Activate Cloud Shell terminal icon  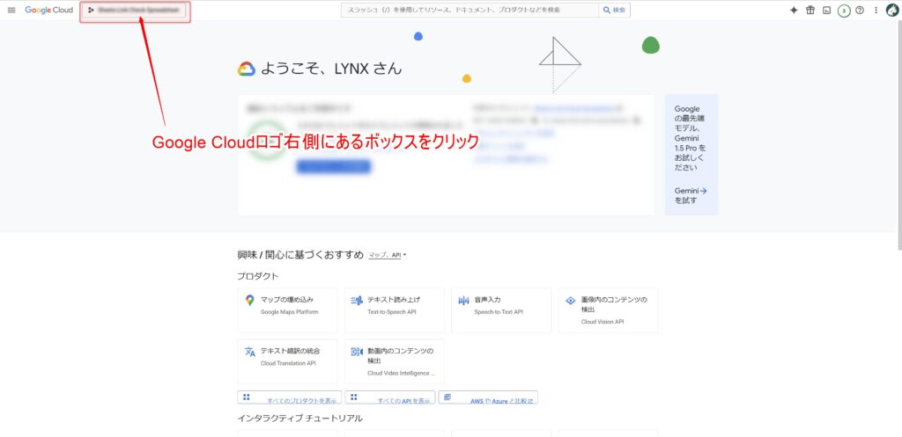pyautogui.click(x=826, y=11)
